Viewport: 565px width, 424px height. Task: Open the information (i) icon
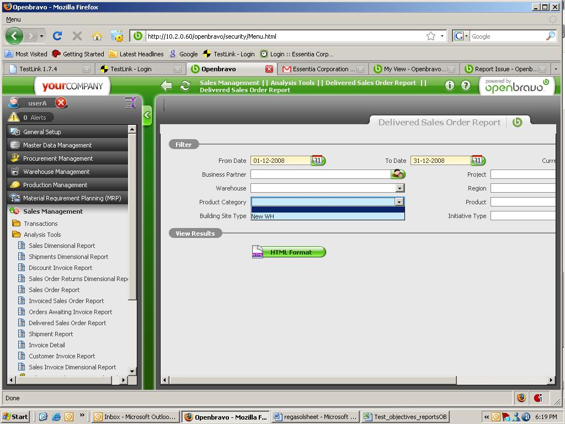coord(450,85)
